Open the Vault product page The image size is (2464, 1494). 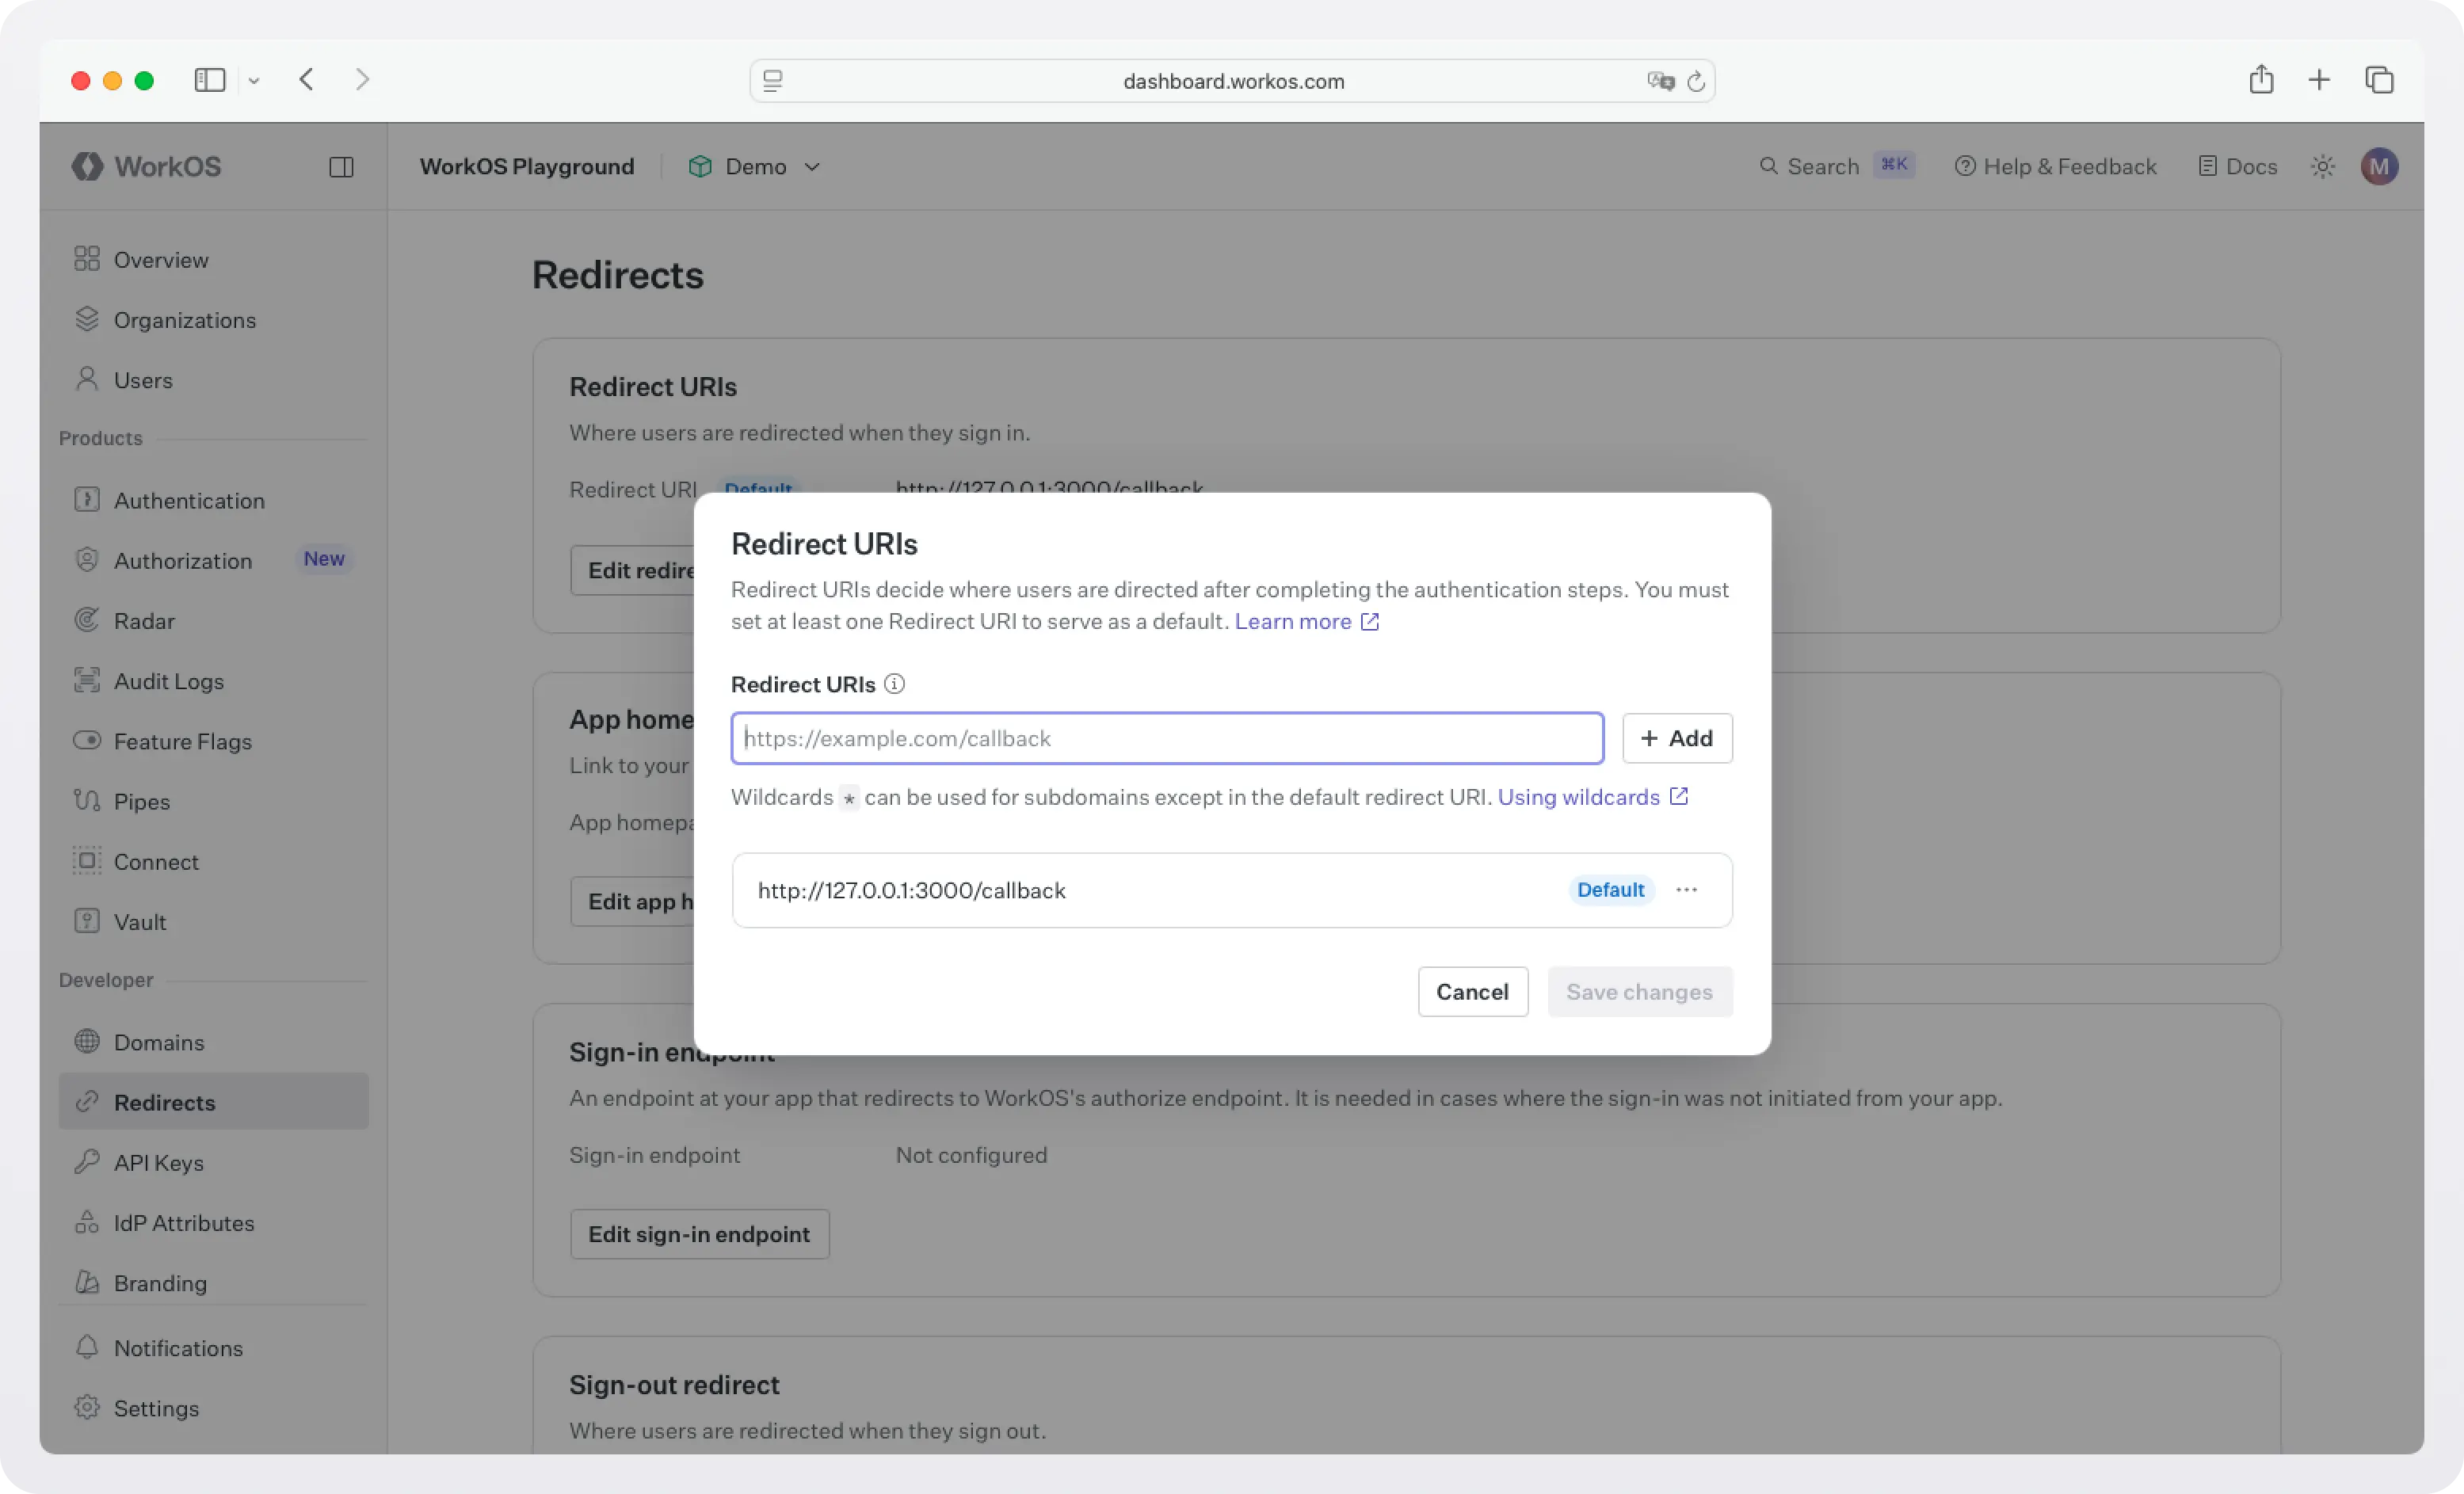142,921
